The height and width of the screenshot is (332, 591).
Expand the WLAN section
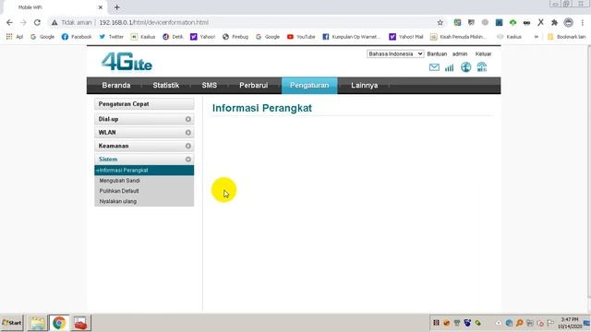click(x=144, y=133)
